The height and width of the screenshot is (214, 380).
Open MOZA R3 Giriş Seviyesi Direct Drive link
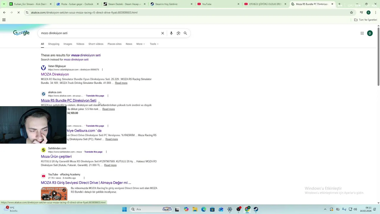tap(86, 183)
